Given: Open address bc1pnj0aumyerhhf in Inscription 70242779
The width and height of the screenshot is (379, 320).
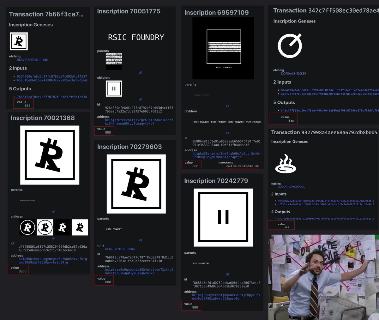Looking at the screenshot, I should tap(226, 297).
